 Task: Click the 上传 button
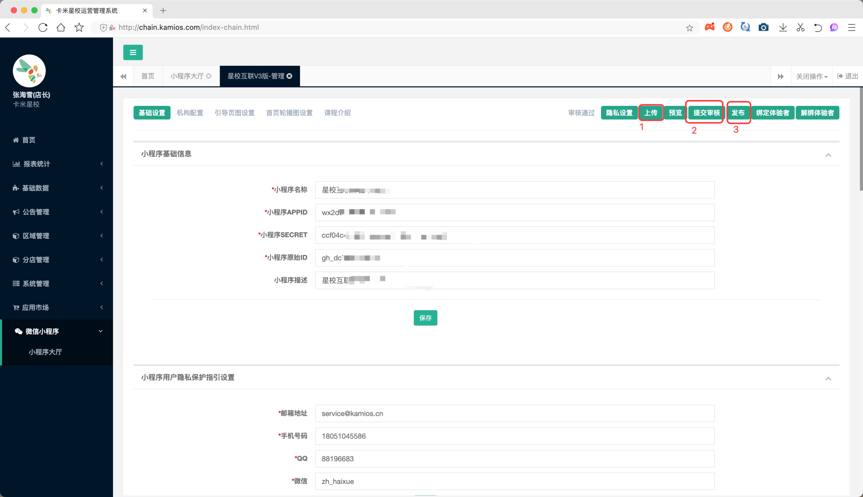[650, 113]
